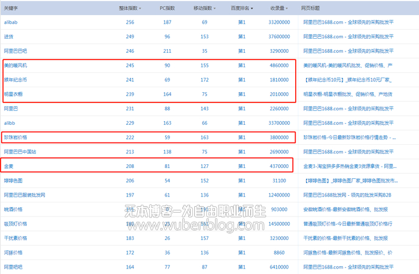Click the 网页标题 column header
The width and height of the screenshot is (419, 274).
coord(310,8)
